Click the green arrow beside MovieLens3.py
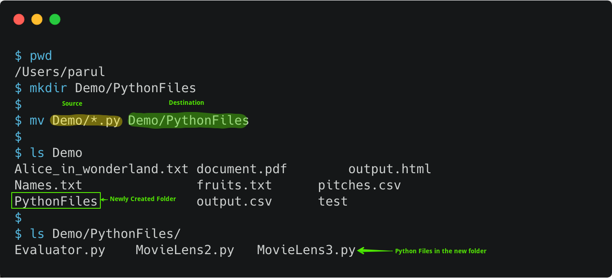 (374, 251)
